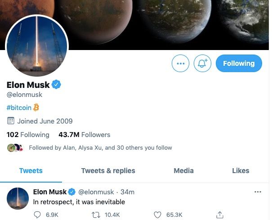This screenshot has width=272, height=220.
Task: Click the tweet share icon
Action: click(x=220, y=215)
